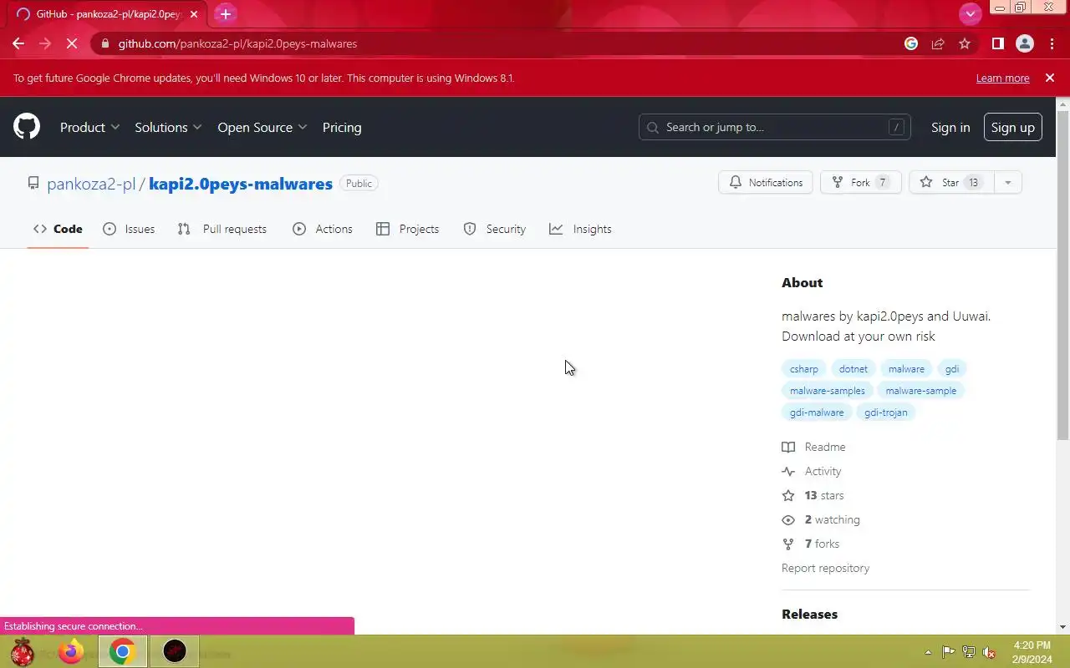Open the Chrome three-dot menu
Screen dimensions: 1070x668
[1052, 43]
